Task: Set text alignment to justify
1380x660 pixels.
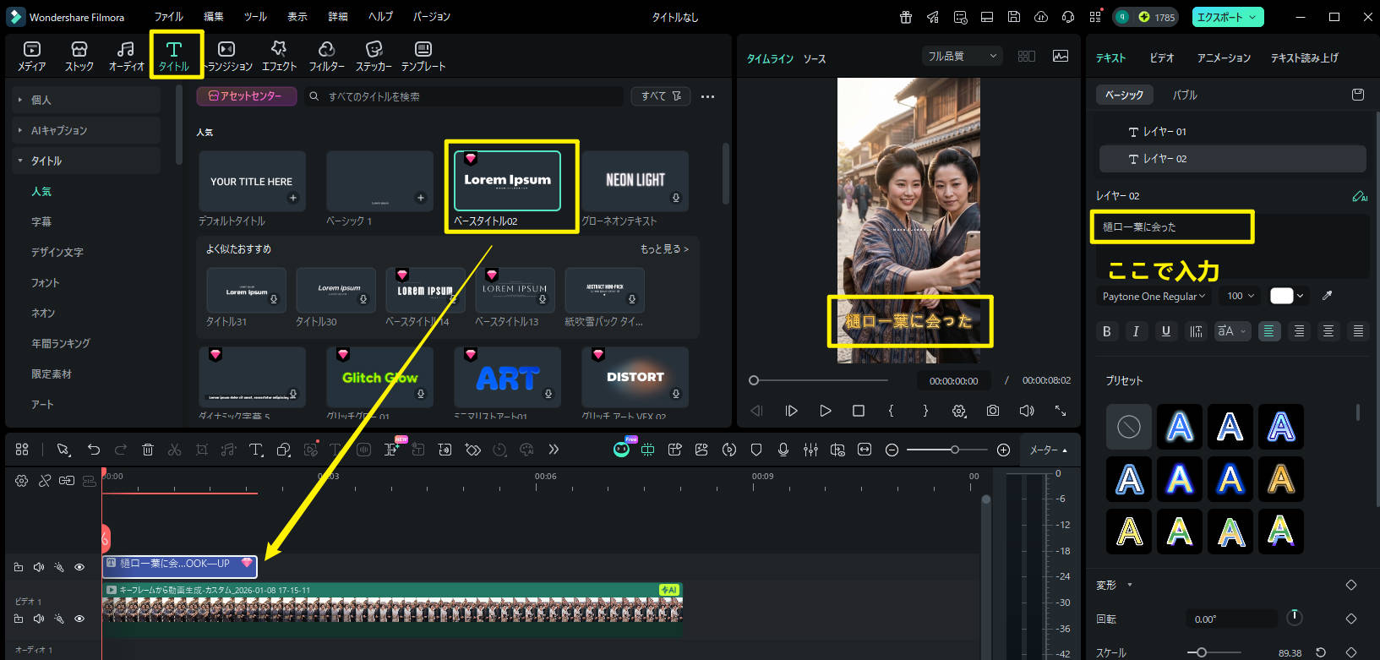Action: tap(1358, 331)
